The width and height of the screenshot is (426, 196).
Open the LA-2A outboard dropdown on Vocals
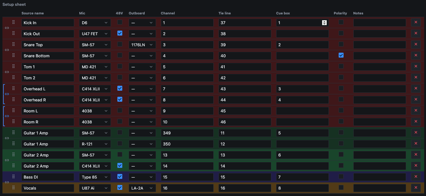142,188
